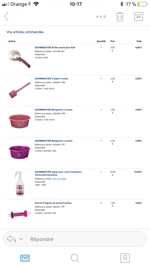Image resolution: width=150 pixels, height=267 pixels.
Task: Archive the email with box icon
Action: 139,16
